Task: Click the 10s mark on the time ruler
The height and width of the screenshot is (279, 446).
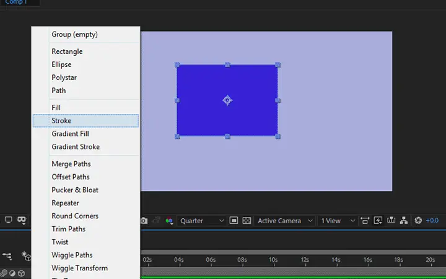Action: 273,260
